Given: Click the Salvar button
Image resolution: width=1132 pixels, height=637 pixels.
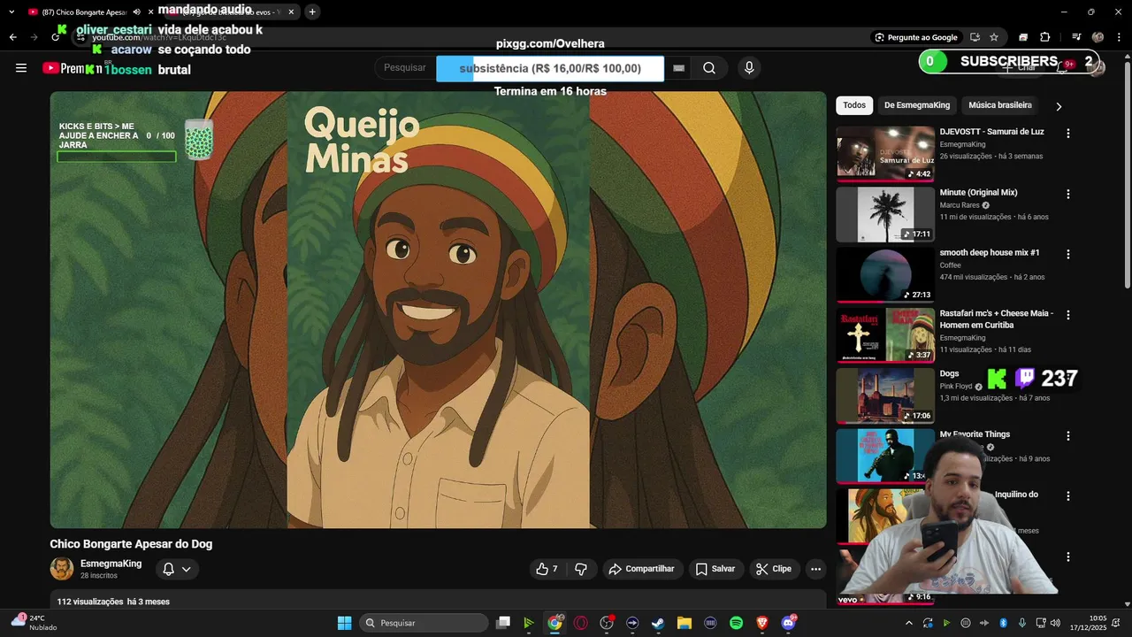Looking at the screenshot, I should [x=715, y=569].
